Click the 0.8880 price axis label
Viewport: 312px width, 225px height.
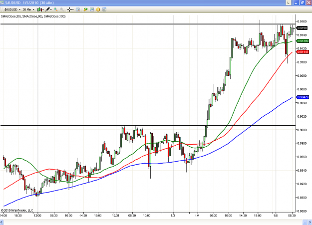click(302, 211)
